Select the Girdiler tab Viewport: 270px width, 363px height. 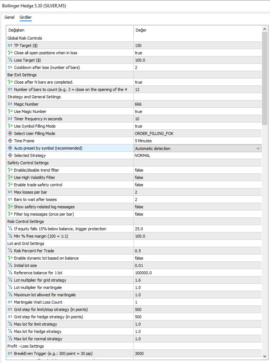click(x=25, y=17)
